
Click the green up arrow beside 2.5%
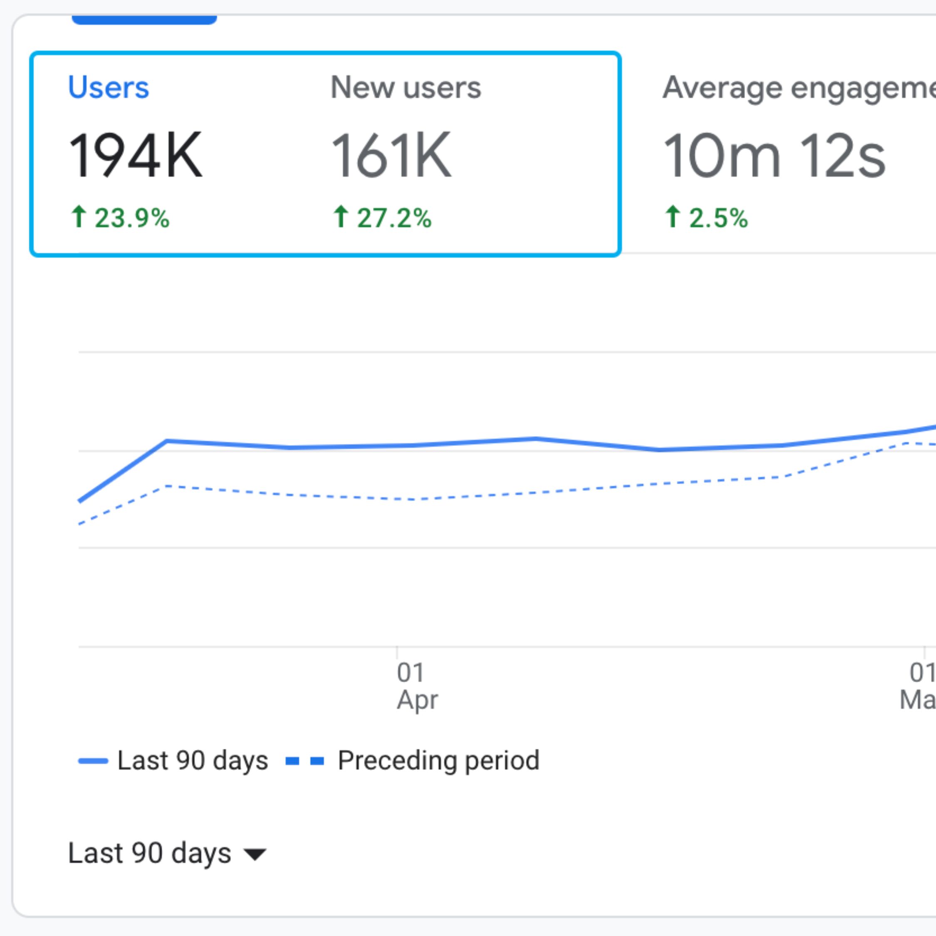672,217
